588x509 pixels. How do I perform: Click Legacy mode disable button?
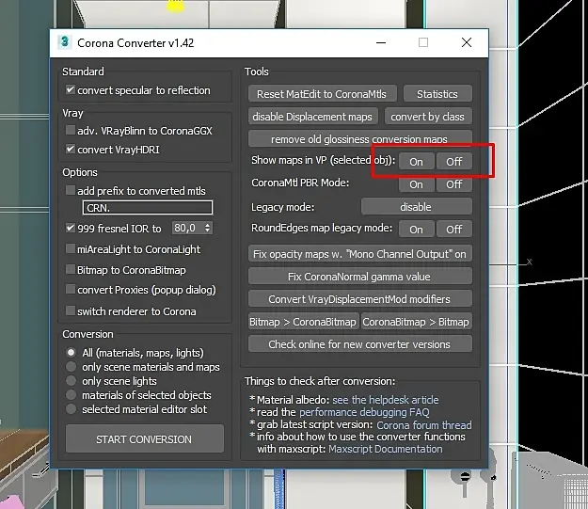pos(416,207)
